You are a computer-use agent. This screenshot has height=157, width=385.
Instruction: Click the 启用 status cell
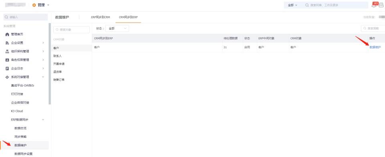click(x=247, y=47)
